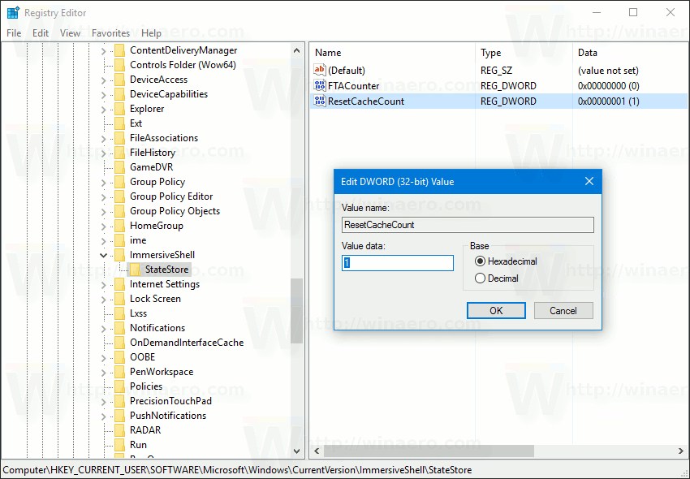690x479 pixels.
Task: Click the (value not set) data cell
Action: [x=608, y=71]
